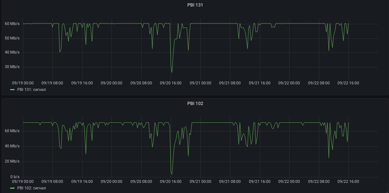Click 09/21 16:00 on the PBI 102 time axis
389x193 pixels.
pos(259,182)
